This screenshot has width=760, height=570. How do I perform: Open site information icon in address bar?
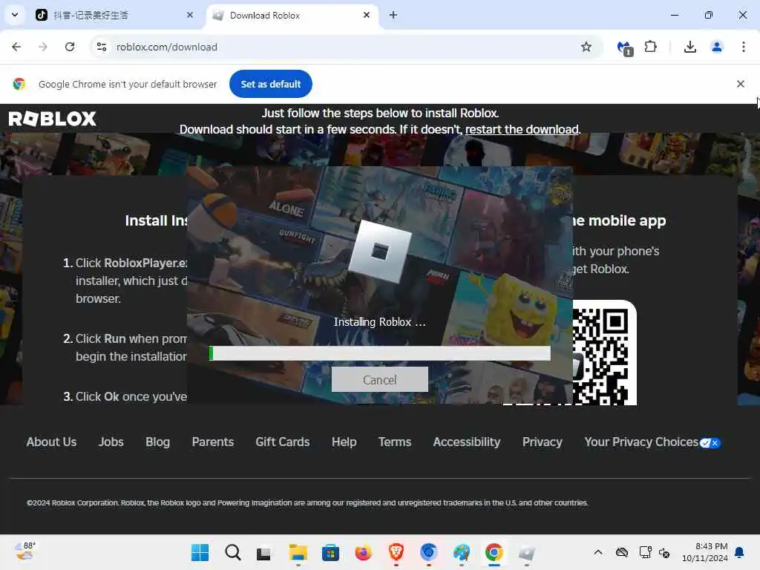point(102,47)
